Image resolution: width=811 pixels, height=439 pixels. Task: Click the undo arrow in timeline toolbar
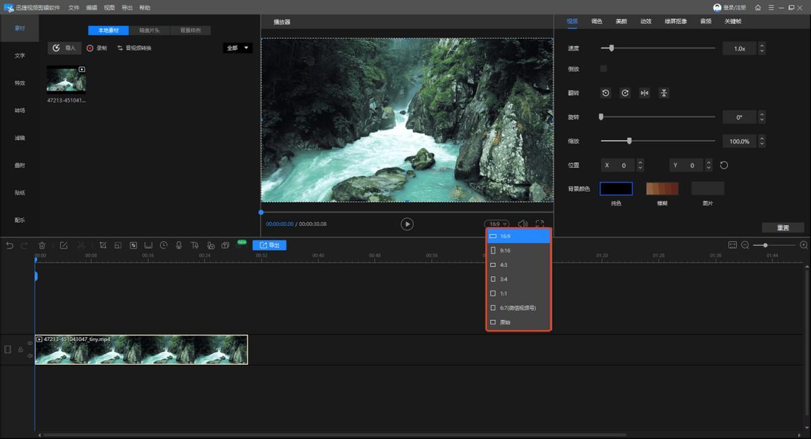(x=9, y=245)
